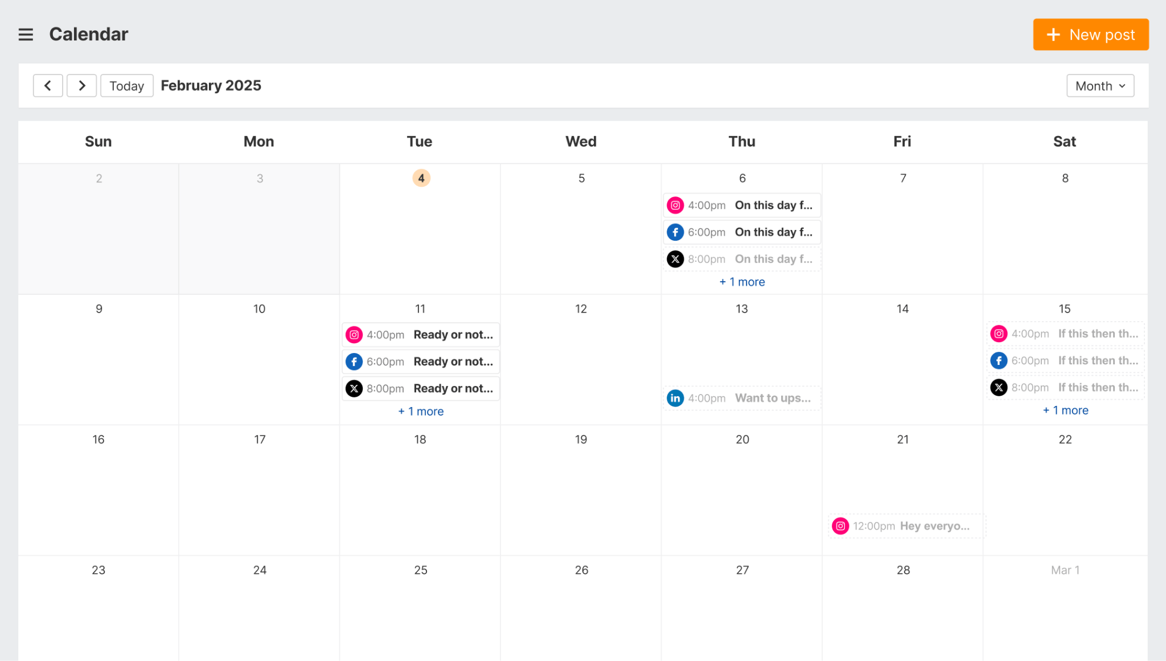Screen dimensions: 1166x661
Task: Select the highlighted date 4 on the calendar
Action: (421, 178)
